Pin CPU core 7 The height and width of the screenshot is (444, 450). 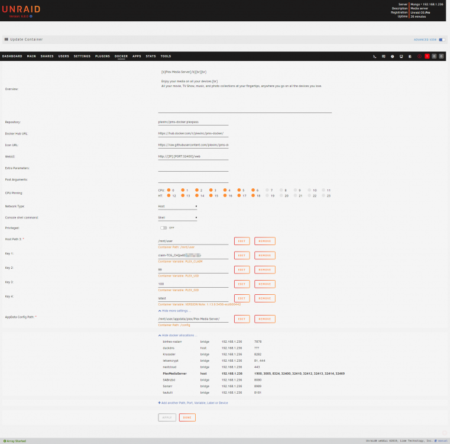click(267, 190)
